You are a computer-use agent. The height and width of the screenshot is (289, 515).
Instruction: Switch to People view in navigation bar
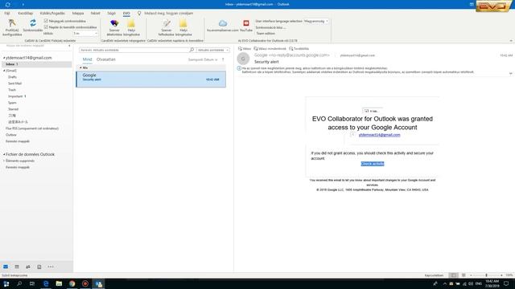click(28, 267)
